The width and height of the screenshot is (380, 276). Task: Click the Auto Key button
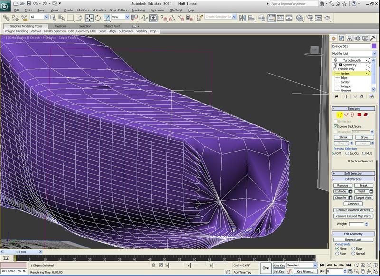279,266
